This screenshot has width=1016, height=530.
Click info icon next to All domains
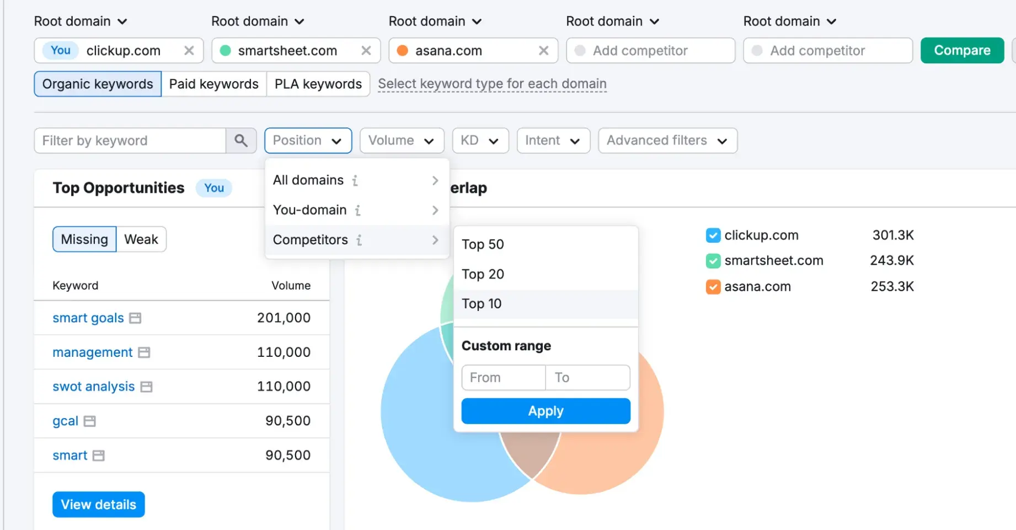click(x=355, y=180)
